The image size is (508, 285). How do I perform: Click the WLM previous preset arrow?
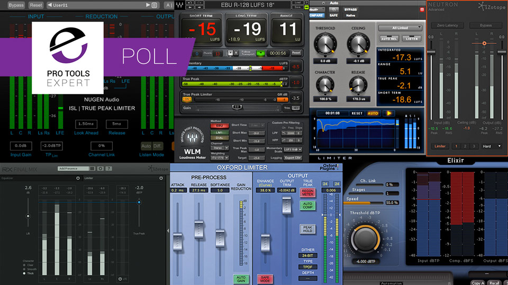coord(190,7)
